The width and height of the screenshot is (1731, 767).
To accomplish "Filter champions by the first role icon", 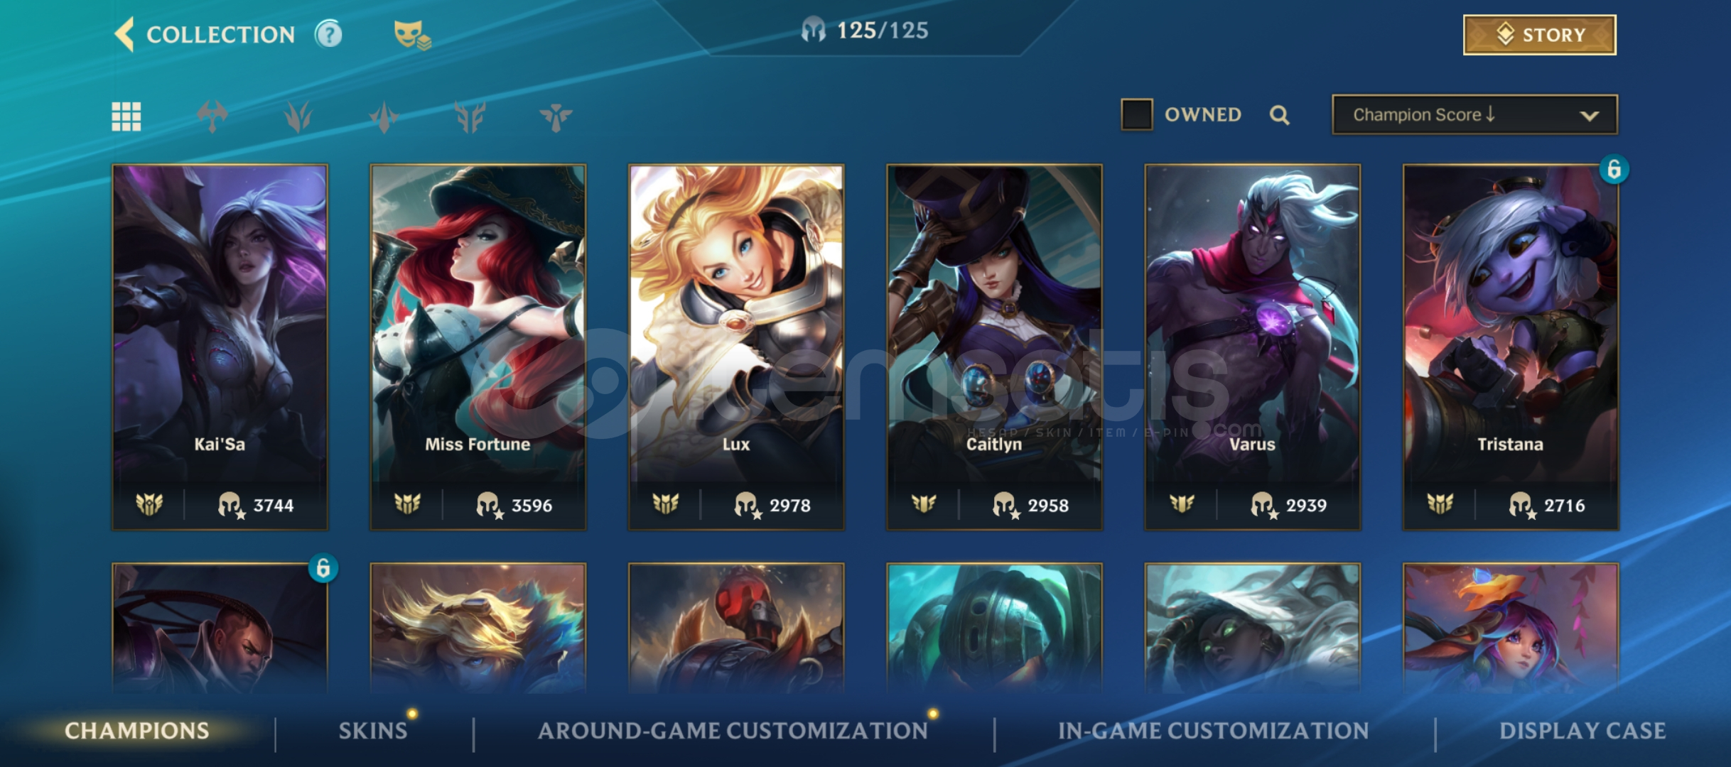I will click(x=212, y=116).
